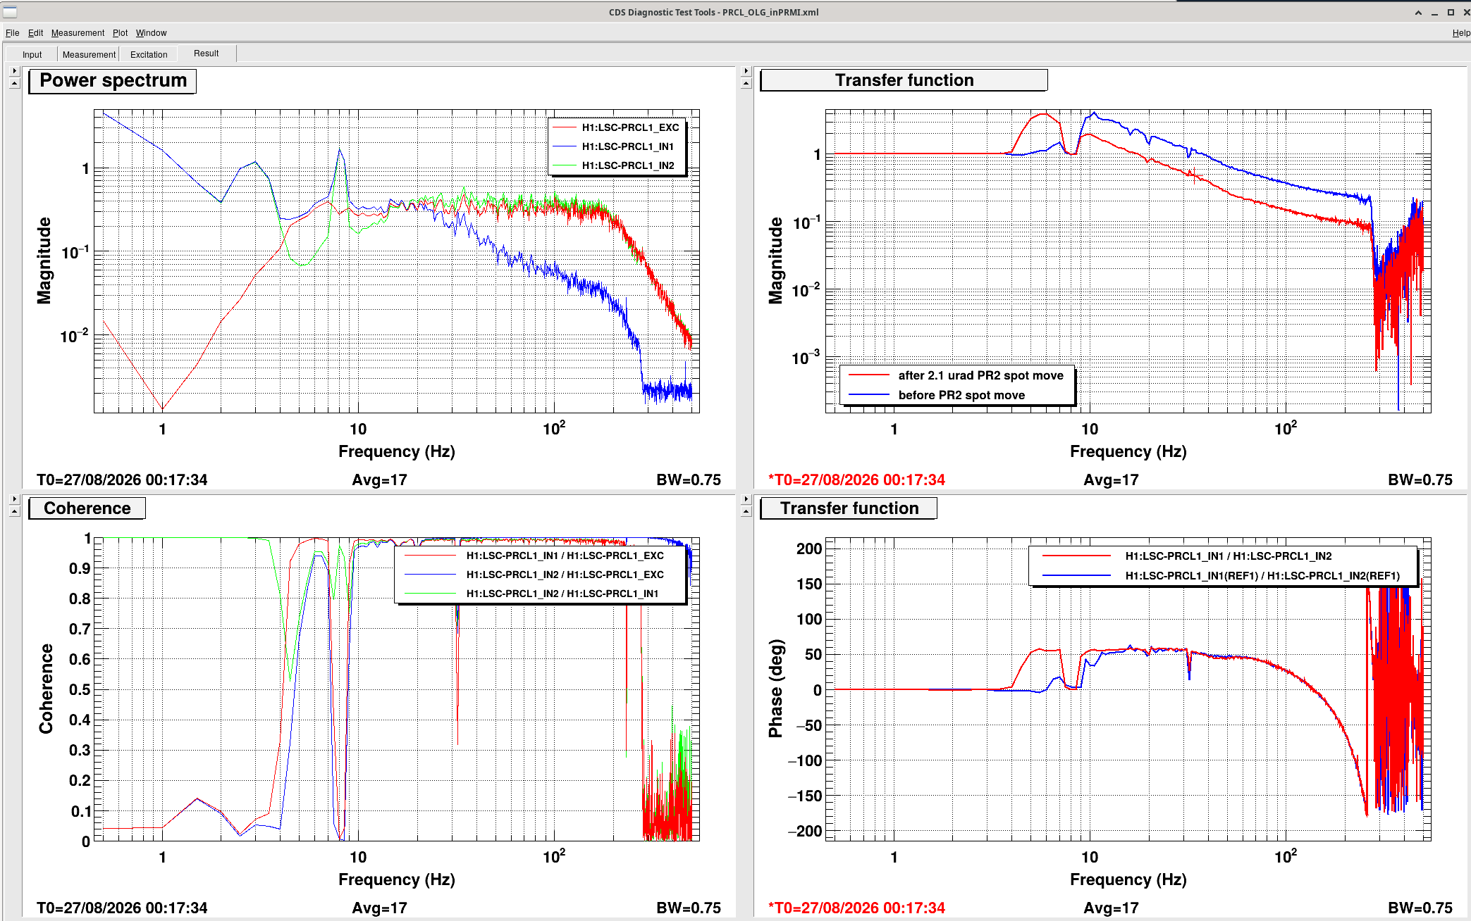Switch to the Input tab

pyautogui.click(x=32, y=54)
